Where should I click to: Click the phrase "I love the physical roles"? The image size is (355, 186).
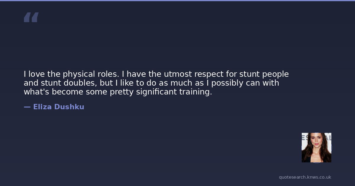70,74
